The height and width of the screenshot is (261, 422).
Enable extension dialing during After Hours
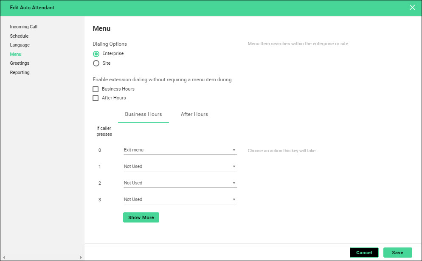pos(96,98)
